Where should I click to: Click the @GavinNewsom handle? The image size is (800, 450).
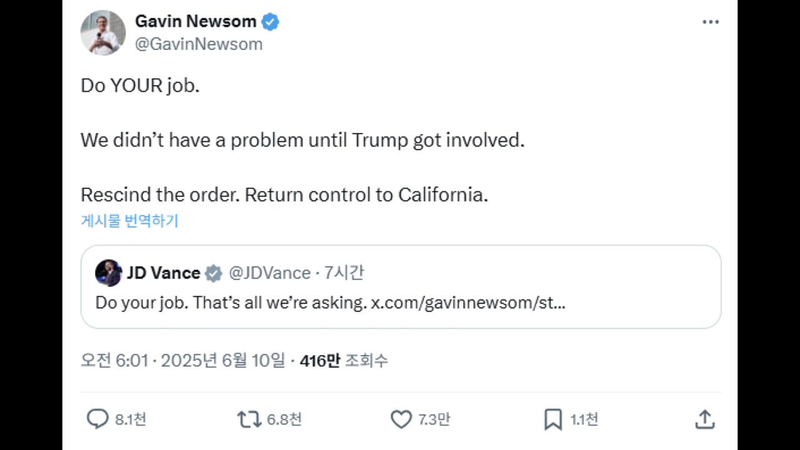point(199,44)
